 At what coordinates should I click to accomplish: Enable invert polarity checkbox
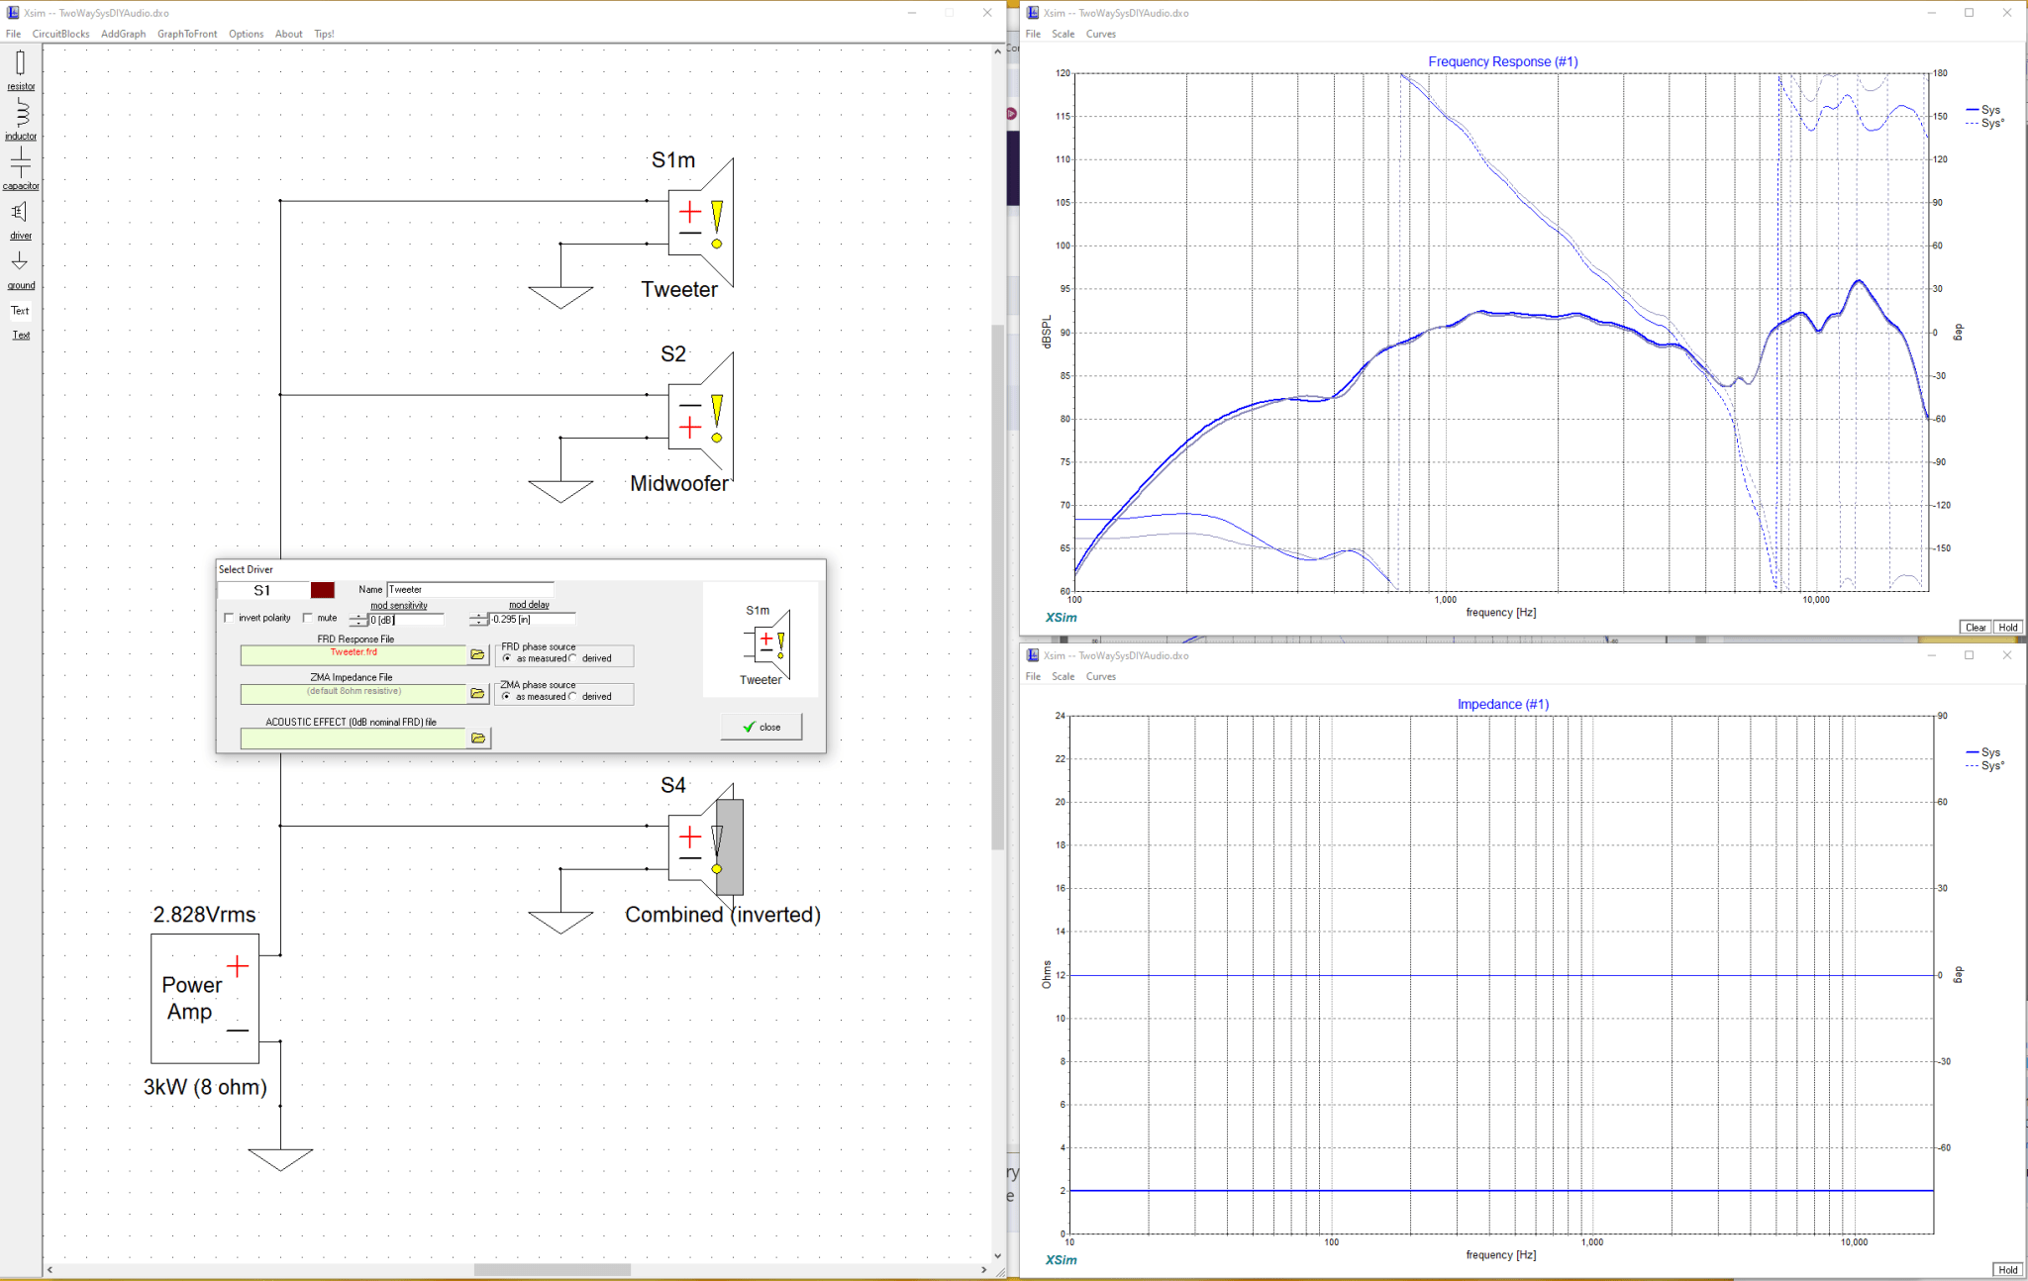point(230,618)
